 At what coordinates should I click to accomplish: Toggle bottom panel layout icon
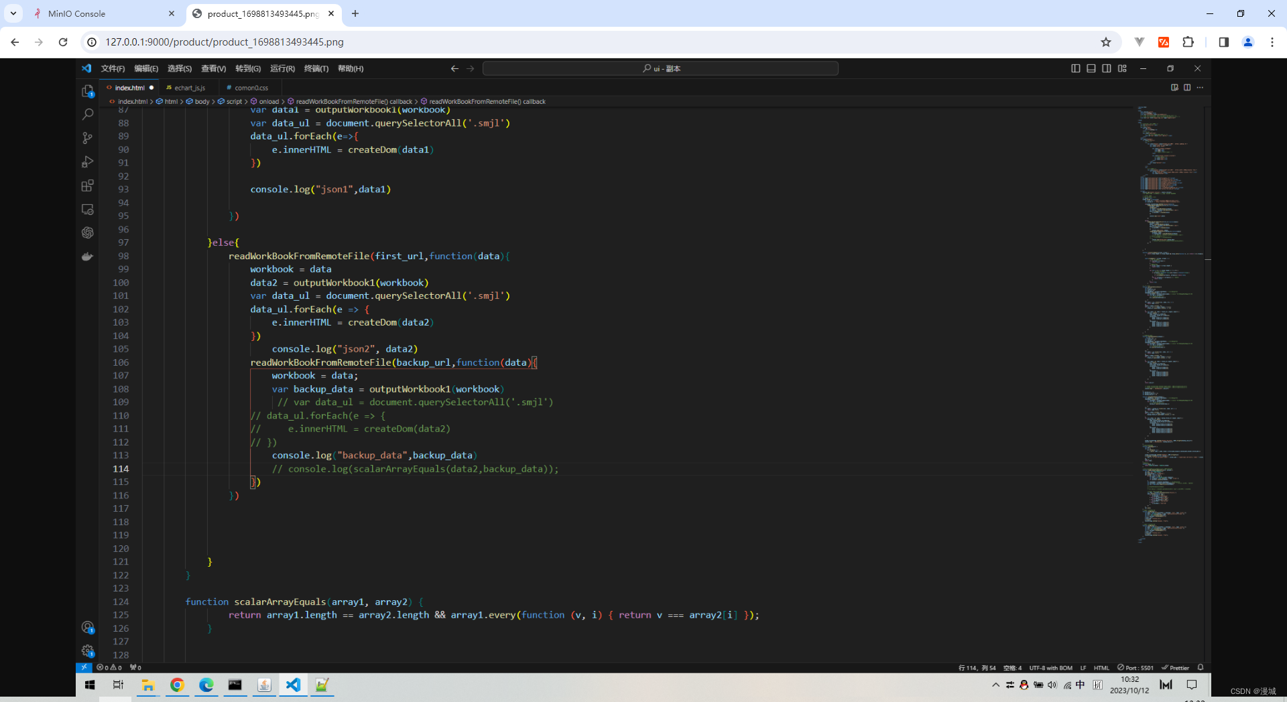[1091, 68]
